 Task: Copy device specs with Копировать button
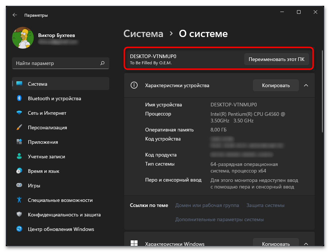(x=276, y=85)
